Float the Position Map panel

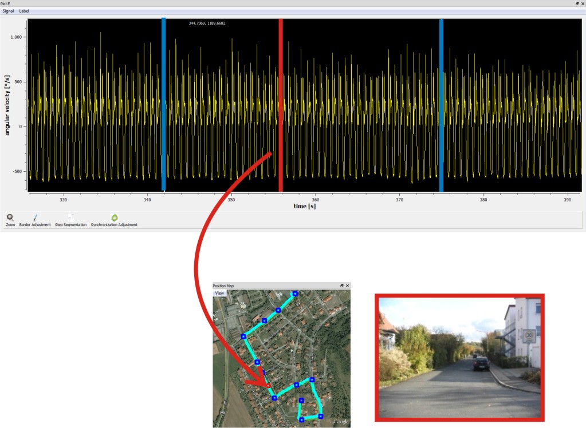[341, 286]
